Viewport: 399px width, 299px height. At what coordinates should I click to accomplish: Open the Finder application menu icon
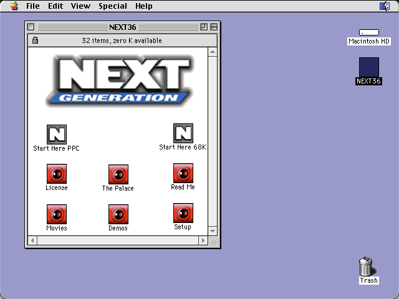385,6
